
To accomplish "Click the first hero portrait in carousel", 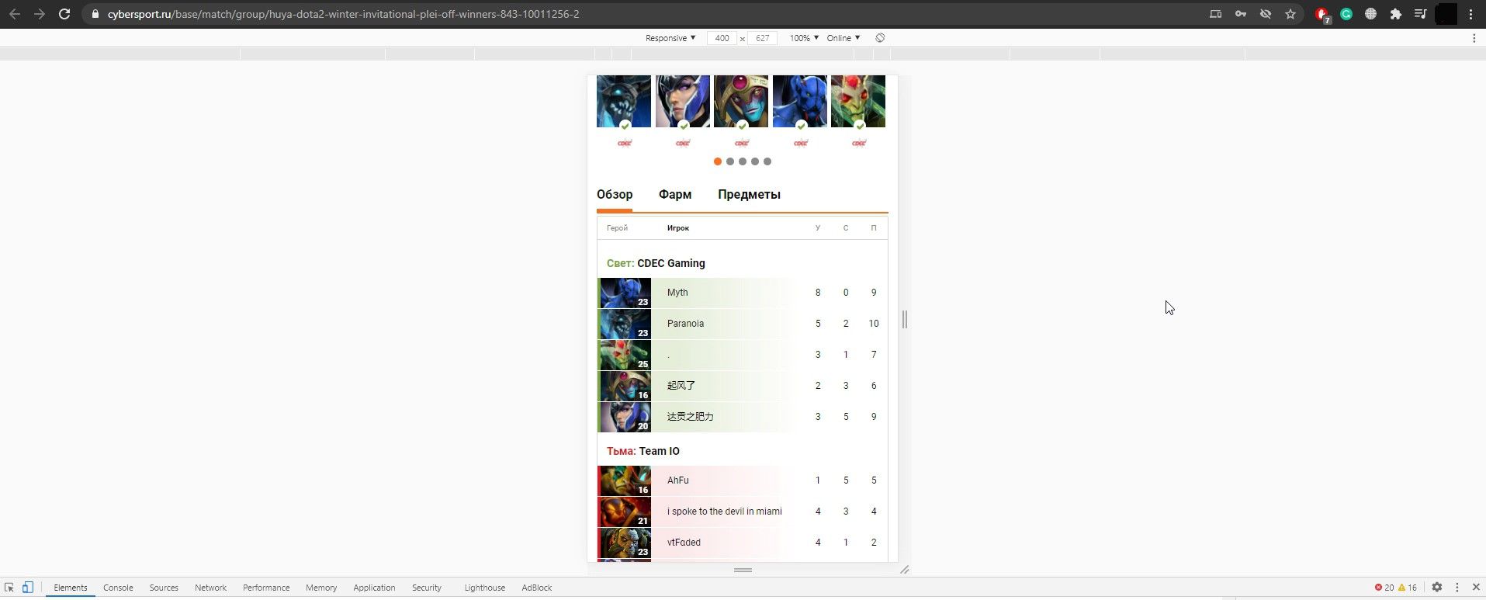I will pyautogui.click(x=624, y=101).
